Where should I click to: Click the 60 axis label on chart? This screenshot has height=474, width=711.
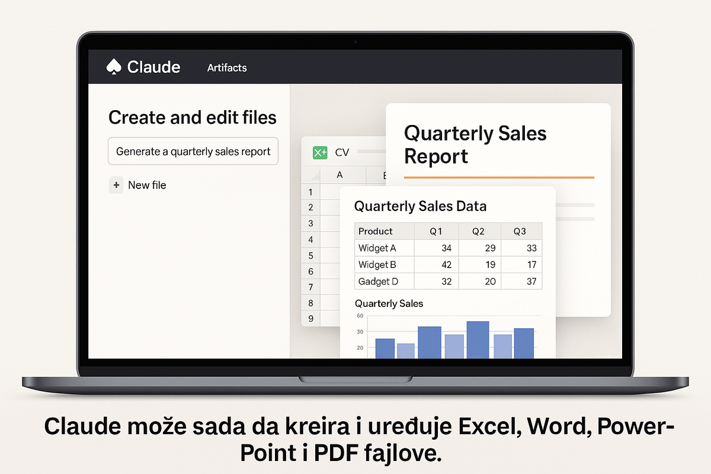point(360,316)
